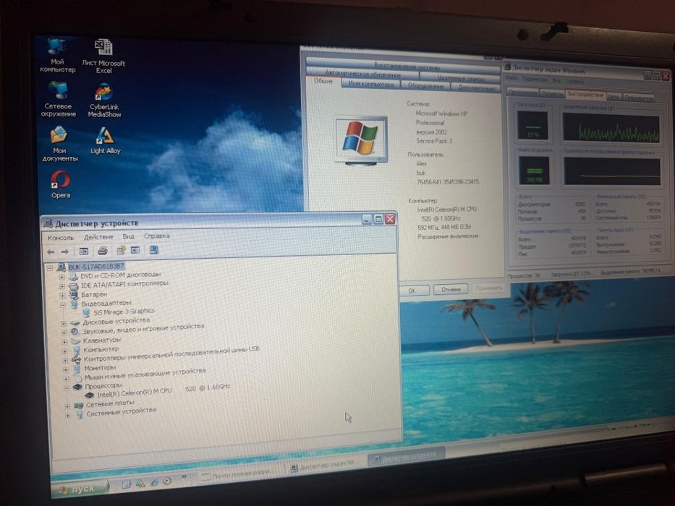Click the CPU usage history graph in Task Manager
This screenshot has height=506, width=675.
pos(611,128)
